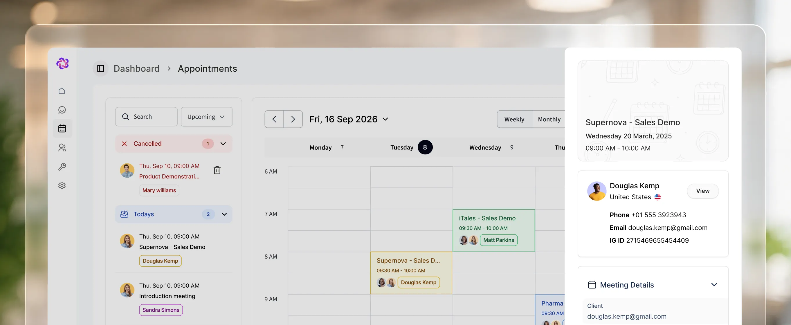The height and width of the screenshot is (325, 791).
Task: Click the Sandra Simons tag
Action: point(161,310)
